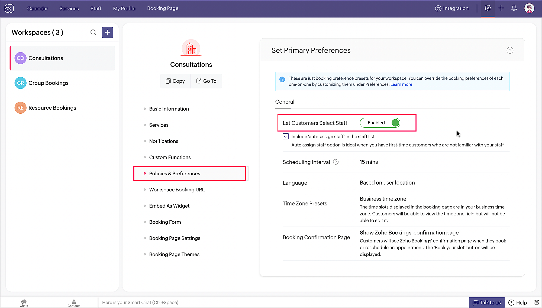The width and height of the screenshot is (542, 308).
Task: Click the workspace search magnifier icon
Action: click(x=93, y=32)
